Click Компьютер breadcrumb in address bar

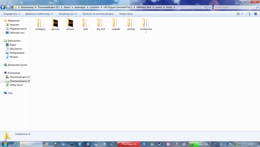(x=27, y=7)
